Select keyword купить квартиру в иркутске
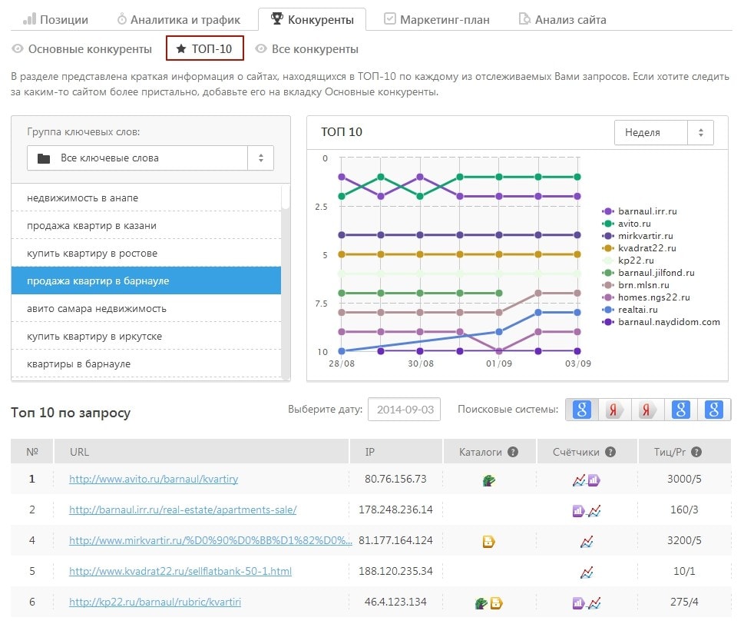 pyautogui.click(x=94, y=337)
